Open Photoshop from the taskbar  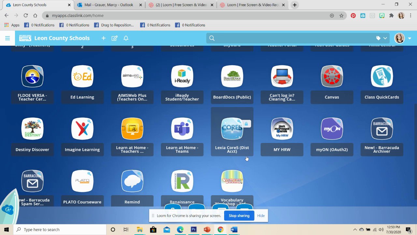[x=194, y=229]
